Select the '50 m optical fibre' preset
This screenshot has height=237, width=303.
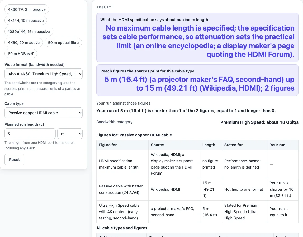[x=63, y=43]
